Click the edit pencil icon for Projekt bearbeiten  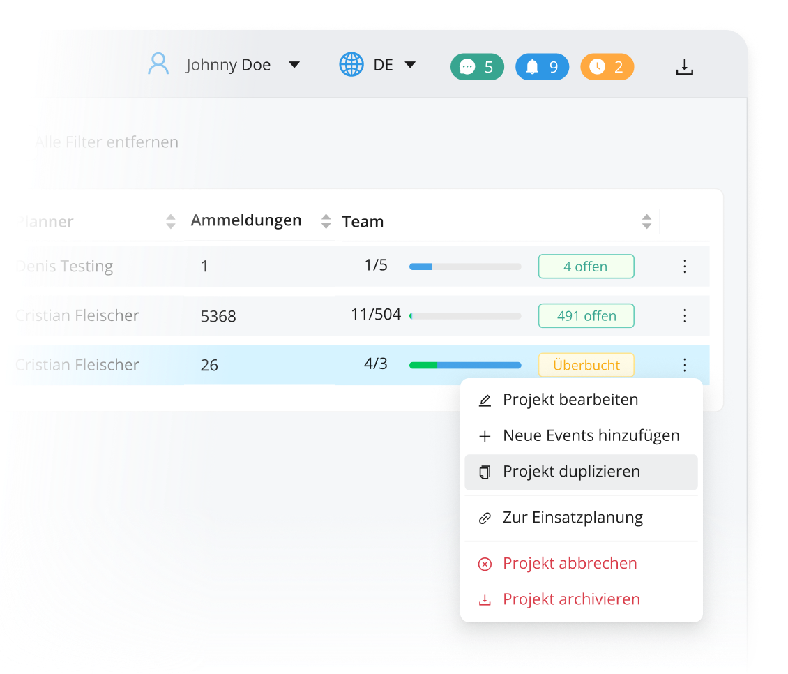[x=485, y=399]
